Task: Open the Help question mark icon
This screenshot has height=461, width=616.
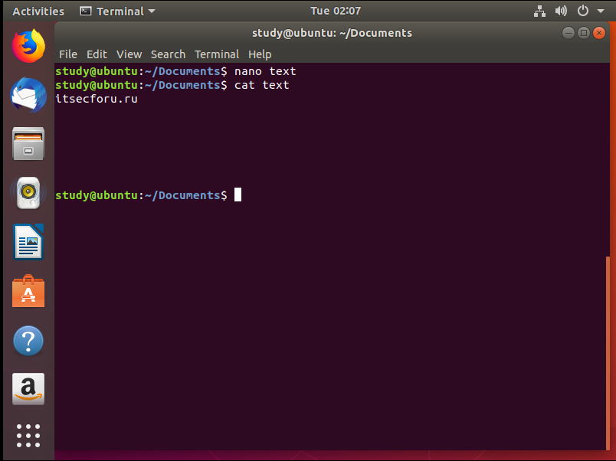Action: click(x=28, y=341)
